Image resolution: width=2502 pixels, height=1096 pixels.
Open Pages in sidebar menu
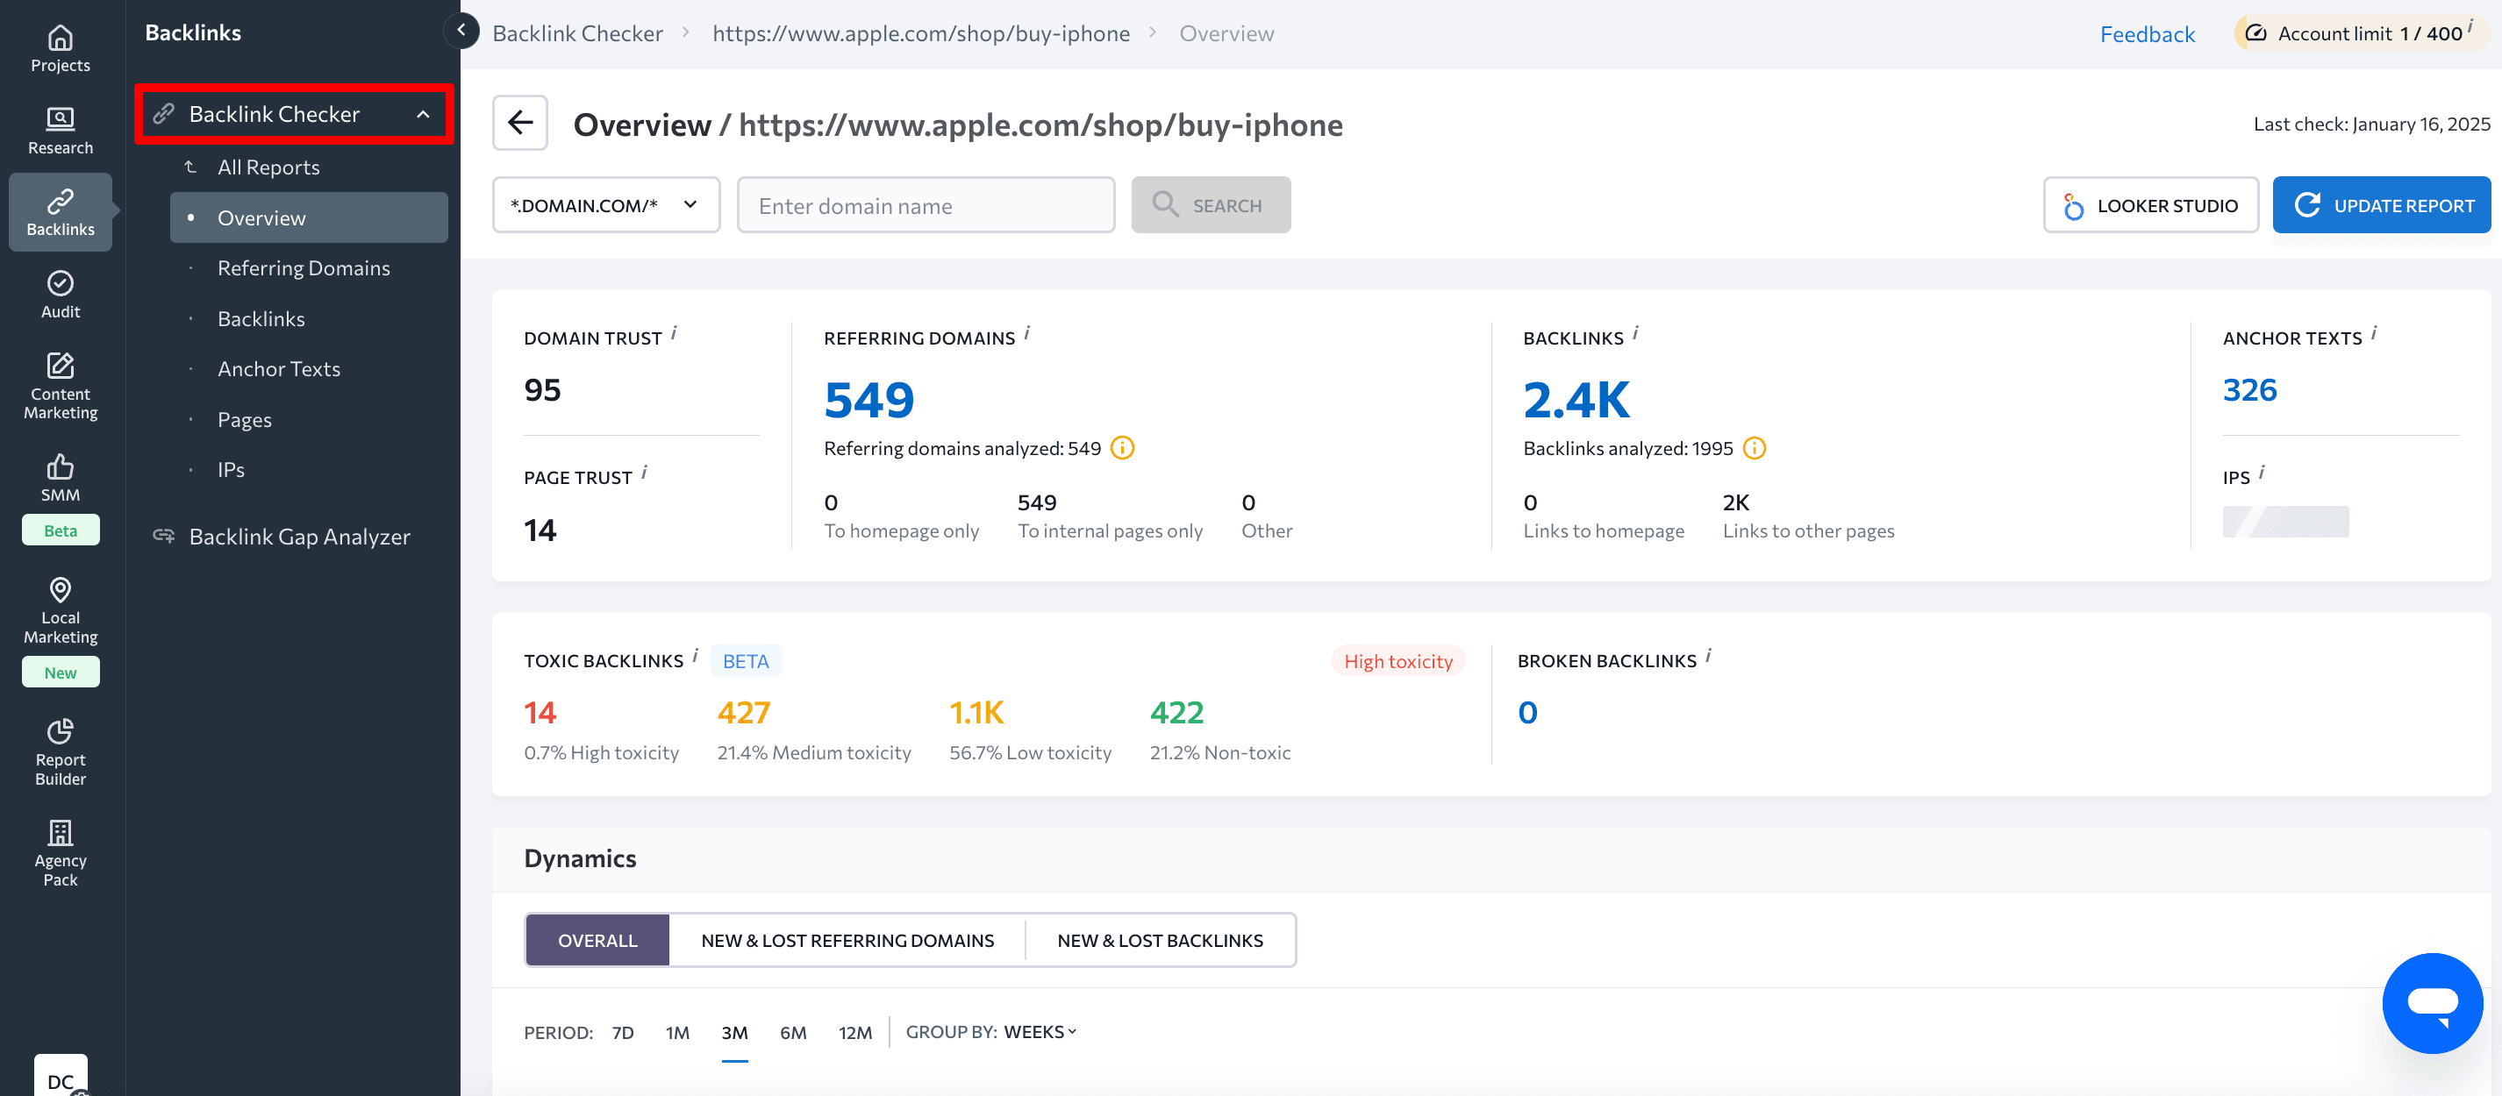point(244,419)
